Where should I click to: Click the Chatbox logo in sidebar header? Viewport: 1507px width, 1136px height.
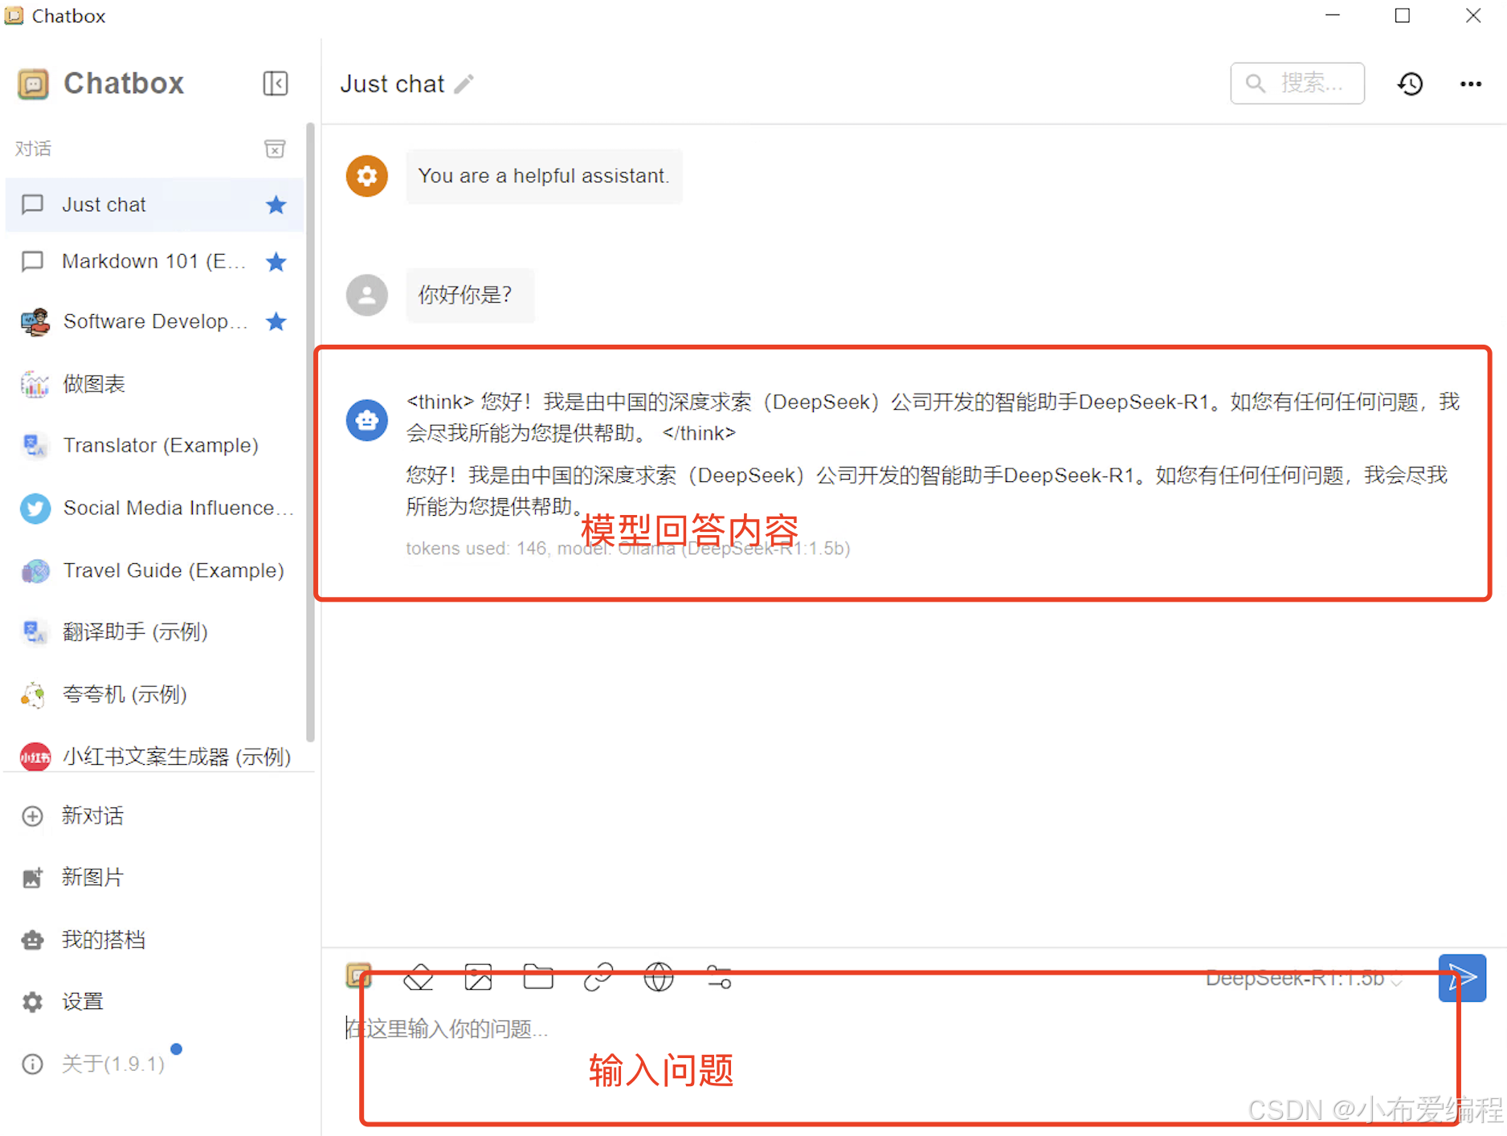[33, 84]
